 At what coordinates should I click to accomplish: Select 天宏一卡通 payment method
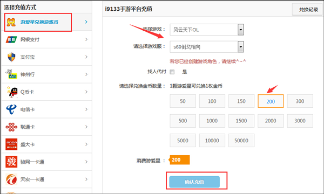pyautogui.click(x=46, y=179)
